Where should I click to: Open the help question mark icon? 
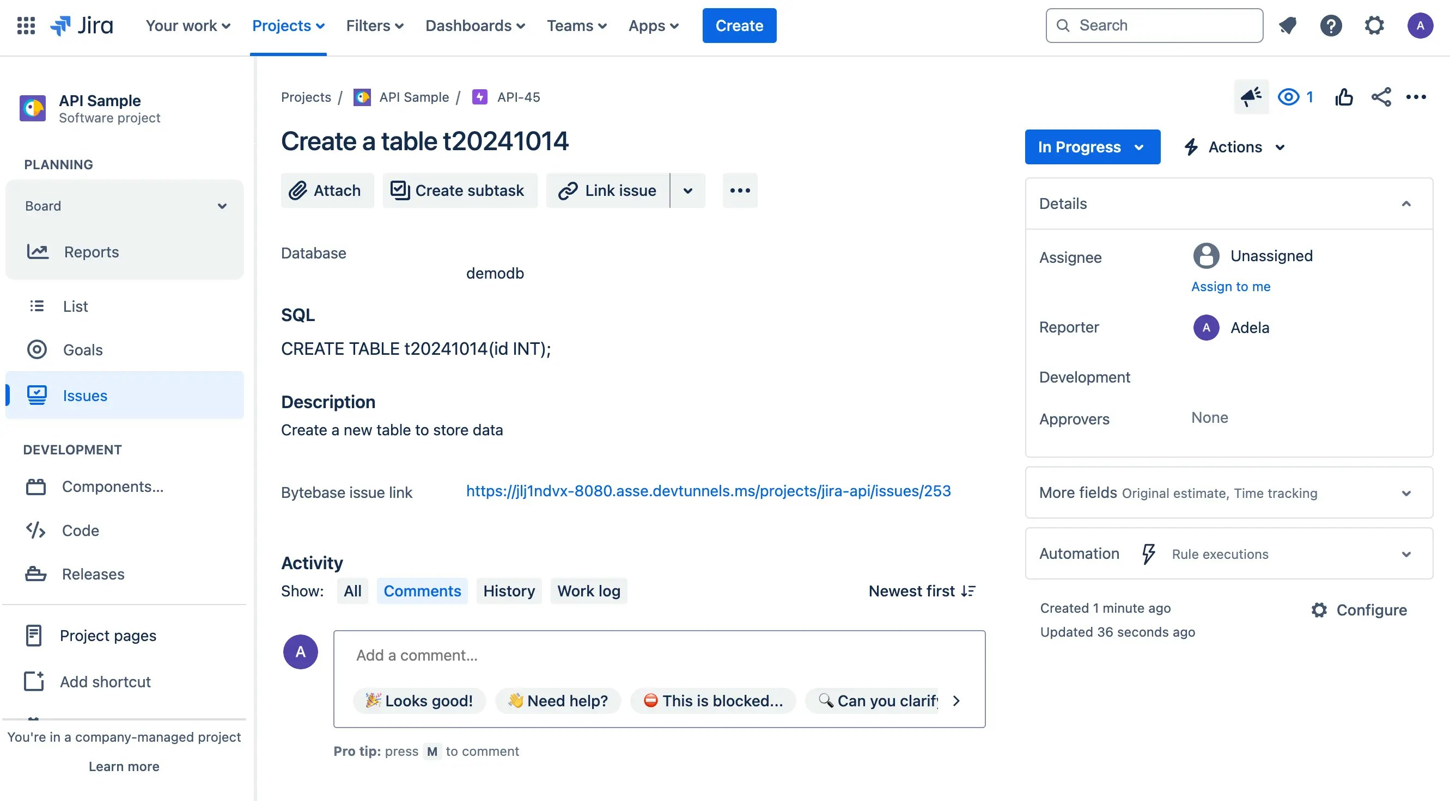(x=1331, y=26)
